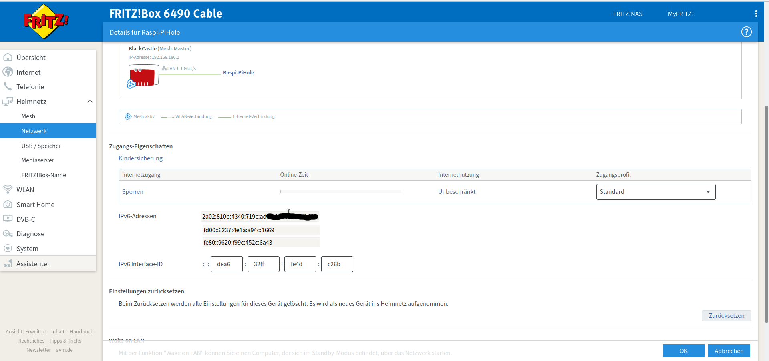Click the LAN 1 port icon
The height and width of the screenshot is (361, 769).
tap(164, 68)
